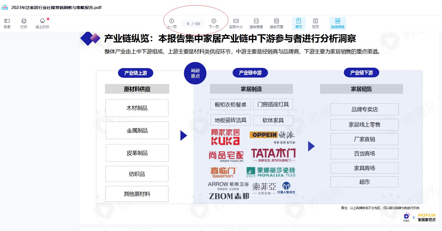Click the Baidu Netdisk logo icon
The width and height of the screenshot is (442, 231).
pyautogui.click(x=5, y=8)
